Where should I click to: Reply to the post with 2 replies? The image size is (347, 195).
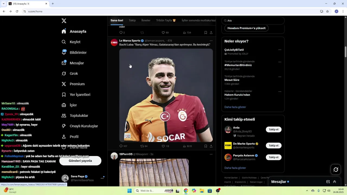tap(121, 32)
